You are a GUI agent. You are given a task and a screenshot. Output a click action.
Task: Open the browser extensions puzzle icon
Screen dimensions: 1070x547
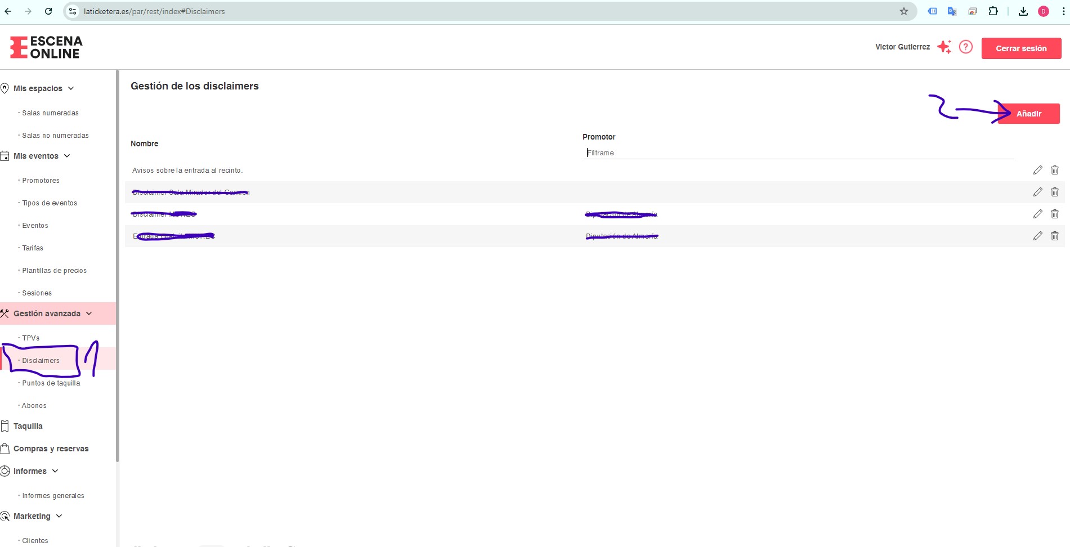[x=993, y=11]
